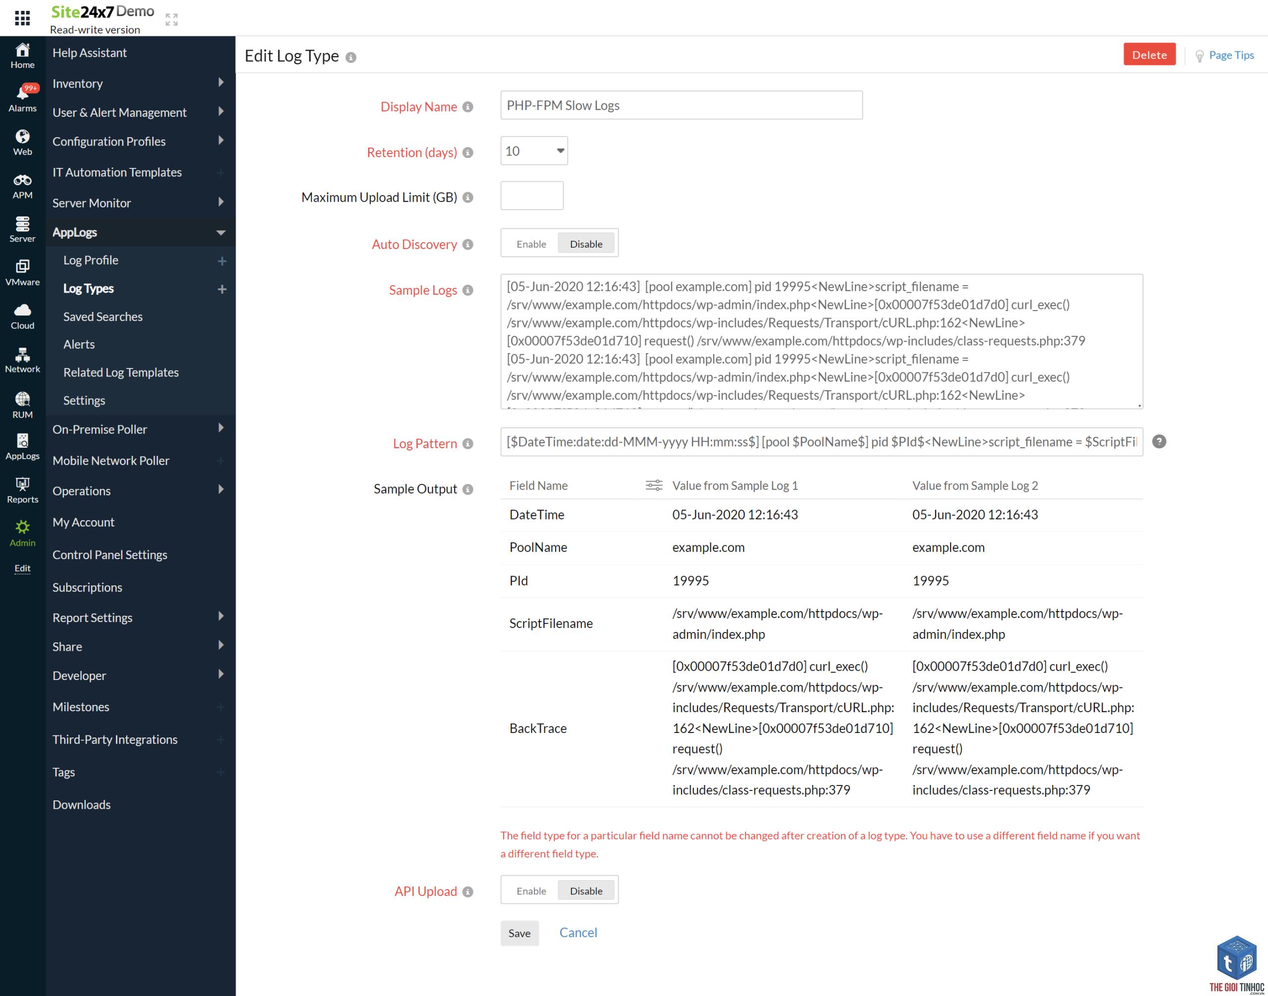Open Alerts under AppLogs
This screenshot has height=996, width=1268.
(x=79, y=345)
